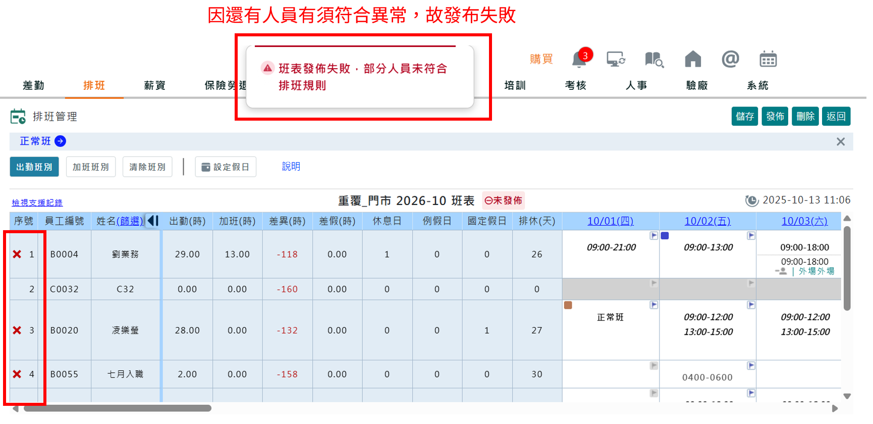The height and width of the screenshot is (424, 873).
Task: Click the 10/03(六) date header
Action: click(x=804, y=221)
